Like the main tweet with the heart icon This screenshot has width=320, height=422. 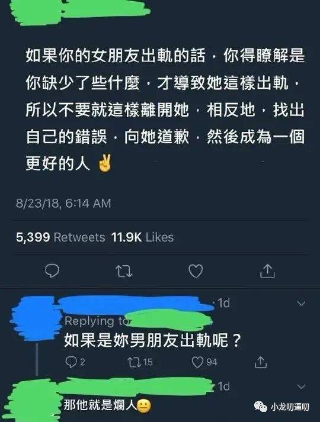click(x=196, y=270)
